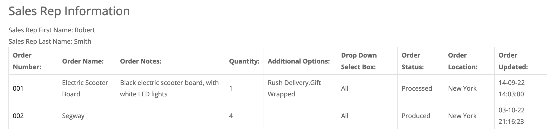Click the Order Name column header
The height and width of the screenshot is (139, 556).
(x=83, y=61)
